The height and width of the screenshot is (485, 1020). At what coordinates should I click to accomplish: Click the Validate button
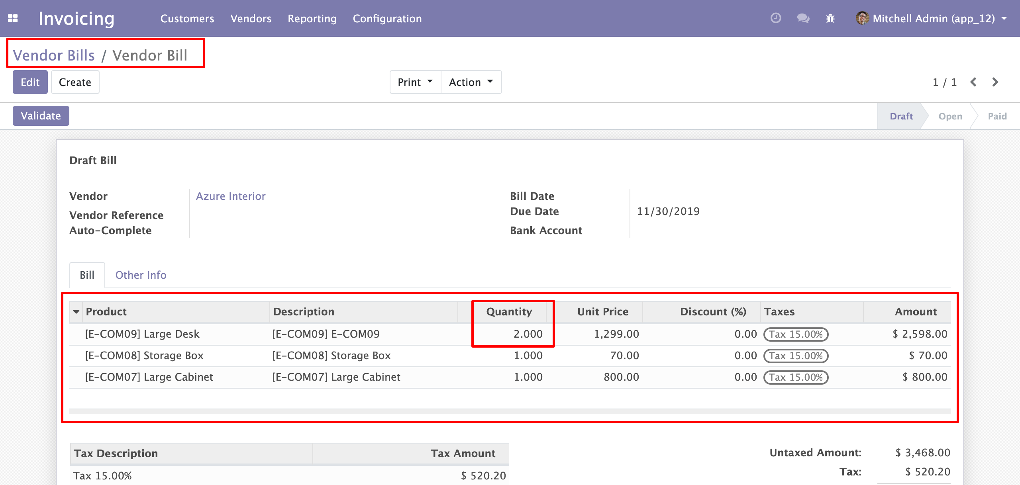(x=41, y=116)
